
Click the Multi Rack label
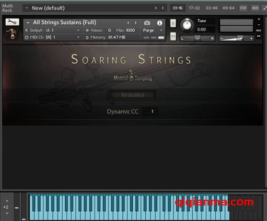point(7,8)
